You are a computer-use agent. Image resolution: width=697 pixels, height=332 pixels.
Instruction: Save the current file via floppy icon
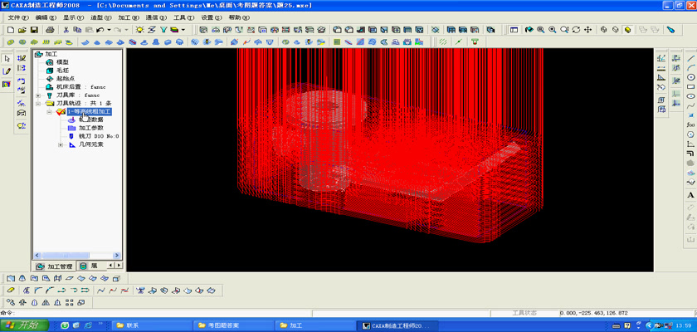[x=34, y=30]
